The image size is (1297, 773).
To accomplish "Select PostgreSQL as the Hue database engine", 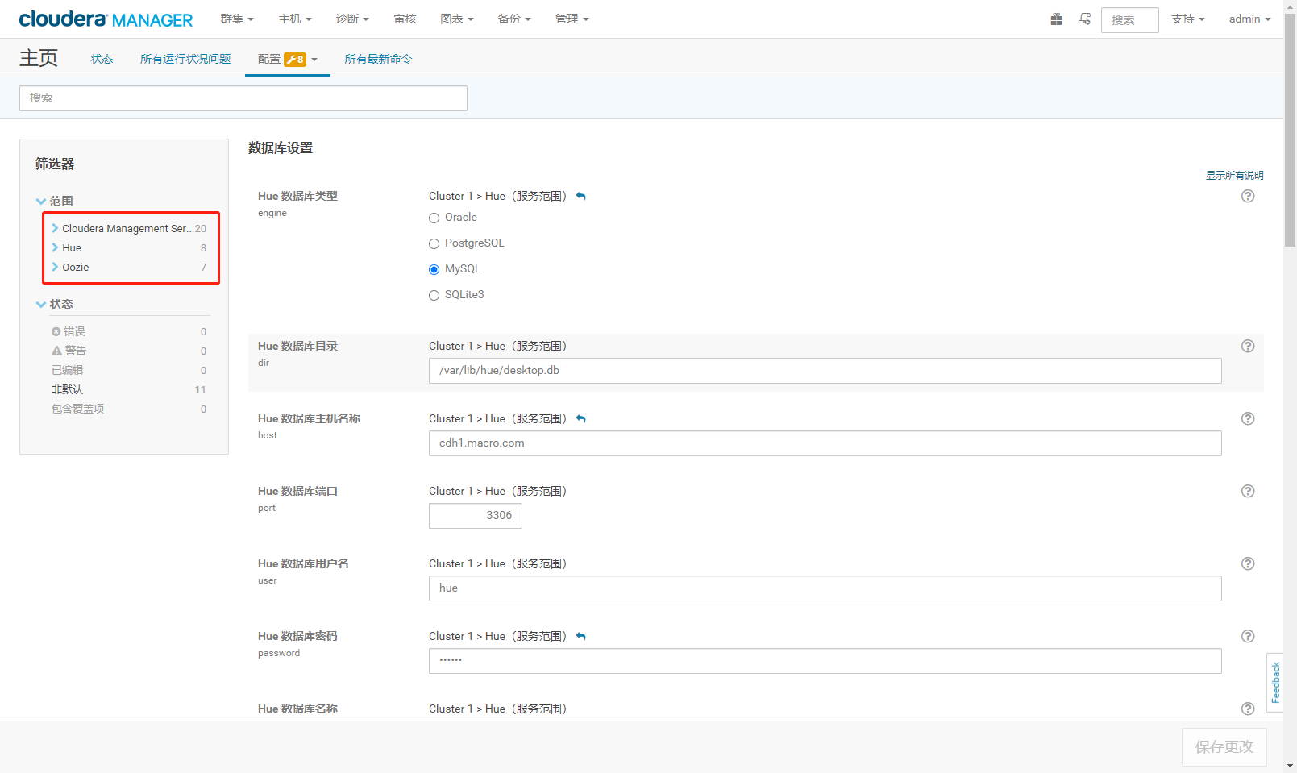I will tap(434, 243).
